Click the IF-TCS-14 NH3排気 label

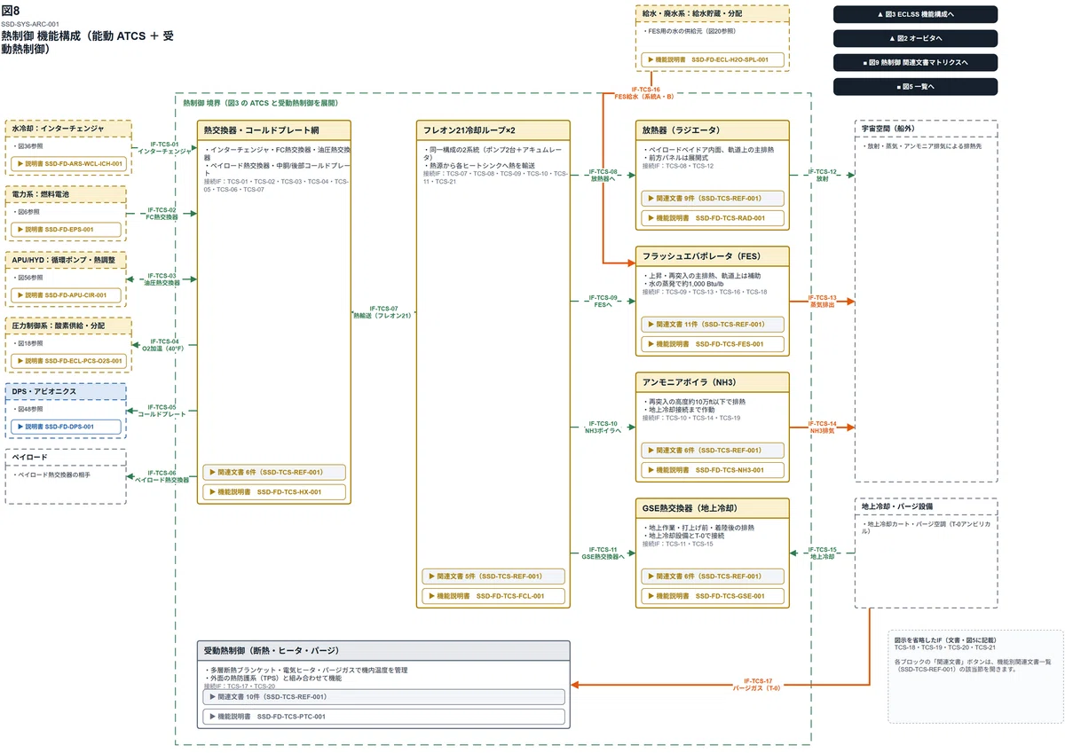point(822,427)
